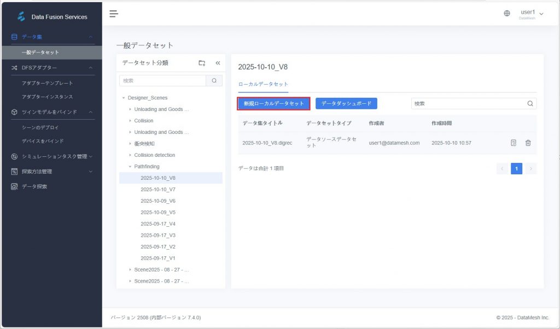The height and width of the screenshot is (329, 560).
Task: Open the language globe icon
Action: (507, 14)
